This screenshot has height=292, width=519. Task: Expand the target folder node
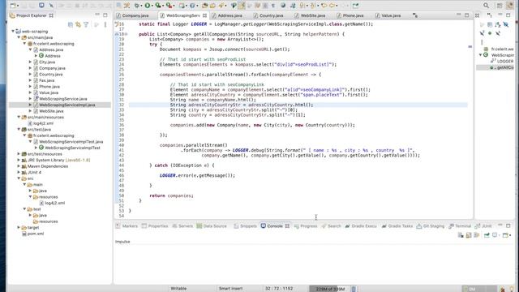click(19, 227)
